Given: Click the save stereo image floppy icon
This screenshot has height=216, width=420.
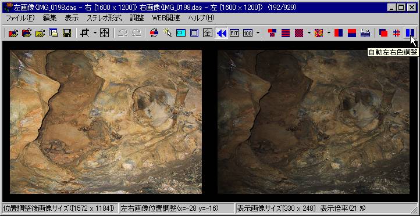Looking at the screenshot, I should coord(66,34).
